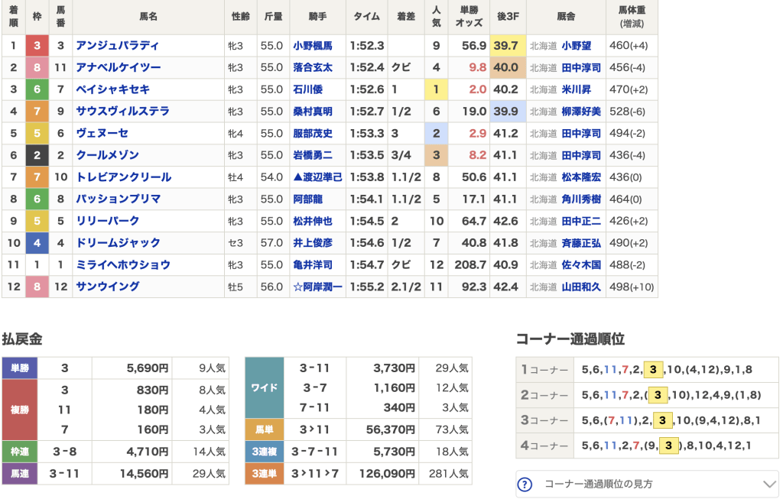Image resolution: width=783 pixels, height=499 pixels.
Task: Open jockey 桑村真明 profile
Action: (313, 112)
